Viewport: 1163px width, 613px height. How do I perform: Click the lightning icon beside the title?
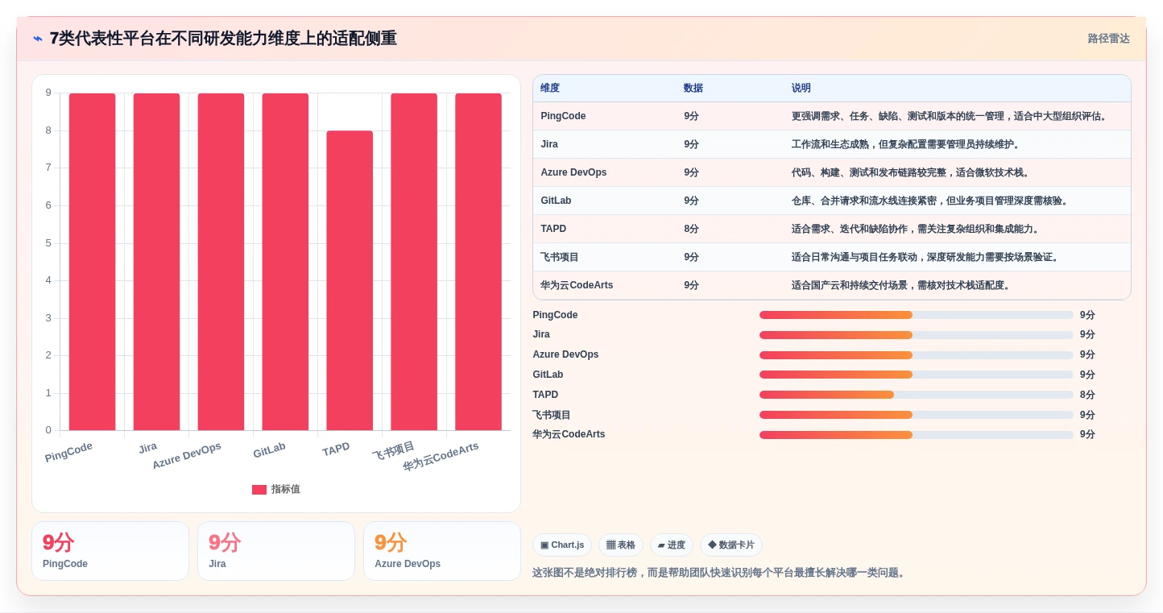pyautogui.click(x=38, y=39)
